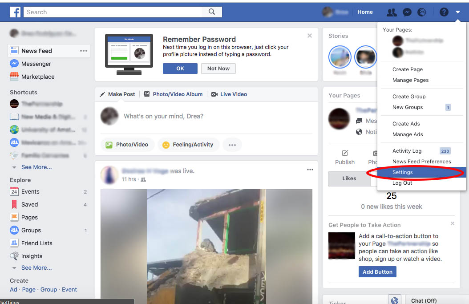
Task: Close Get People to Take Action card
Action: 452,223
